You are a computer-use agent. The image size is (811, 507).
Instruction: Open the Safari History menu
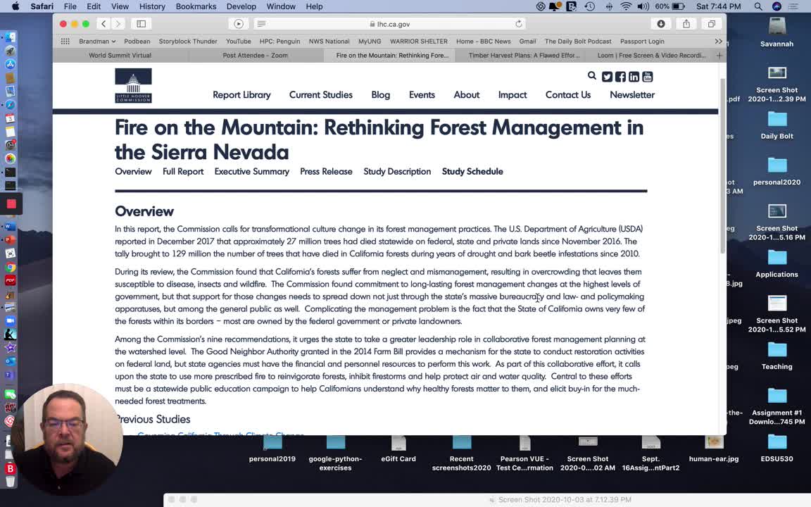pyautogui.click(x=152, y=6)
